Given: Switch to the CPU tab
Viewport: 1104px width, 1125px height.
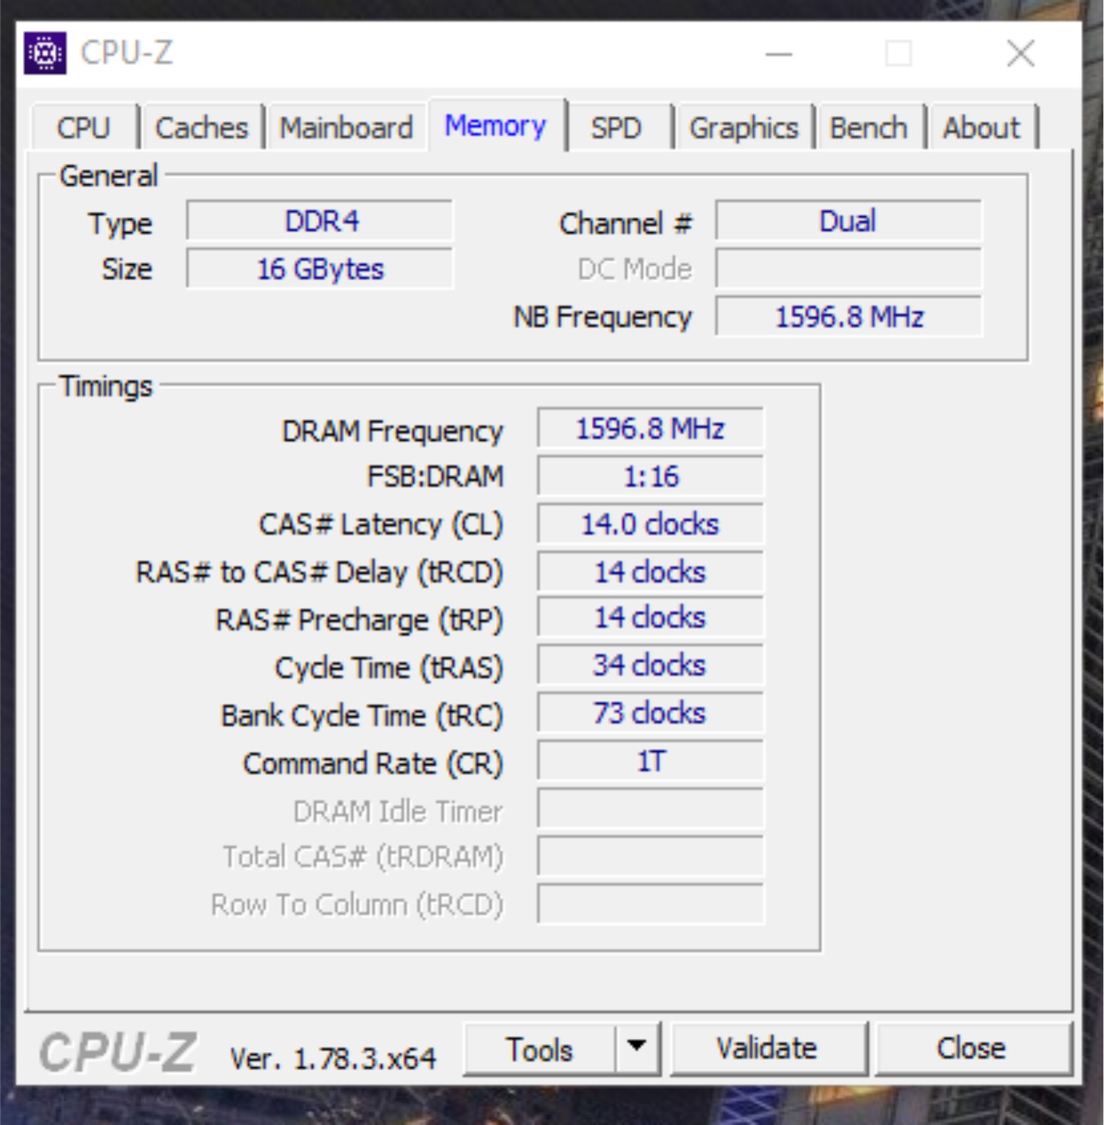Looking at the screenshot, I should (x=84, y=128).
